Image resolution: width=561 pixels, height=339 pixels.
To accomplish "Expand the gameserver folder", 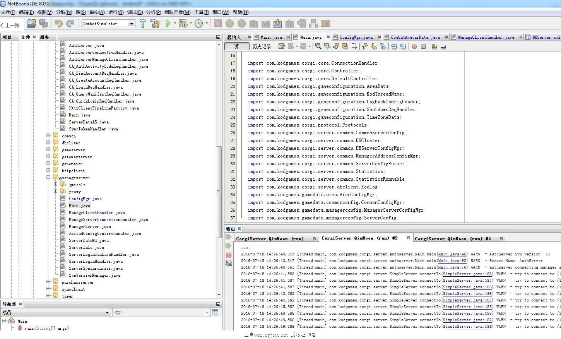I will click(48, 149).
